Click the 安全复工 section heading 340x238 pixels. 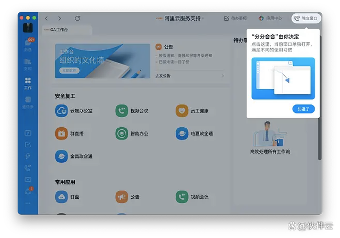click(x=65, y=96)
